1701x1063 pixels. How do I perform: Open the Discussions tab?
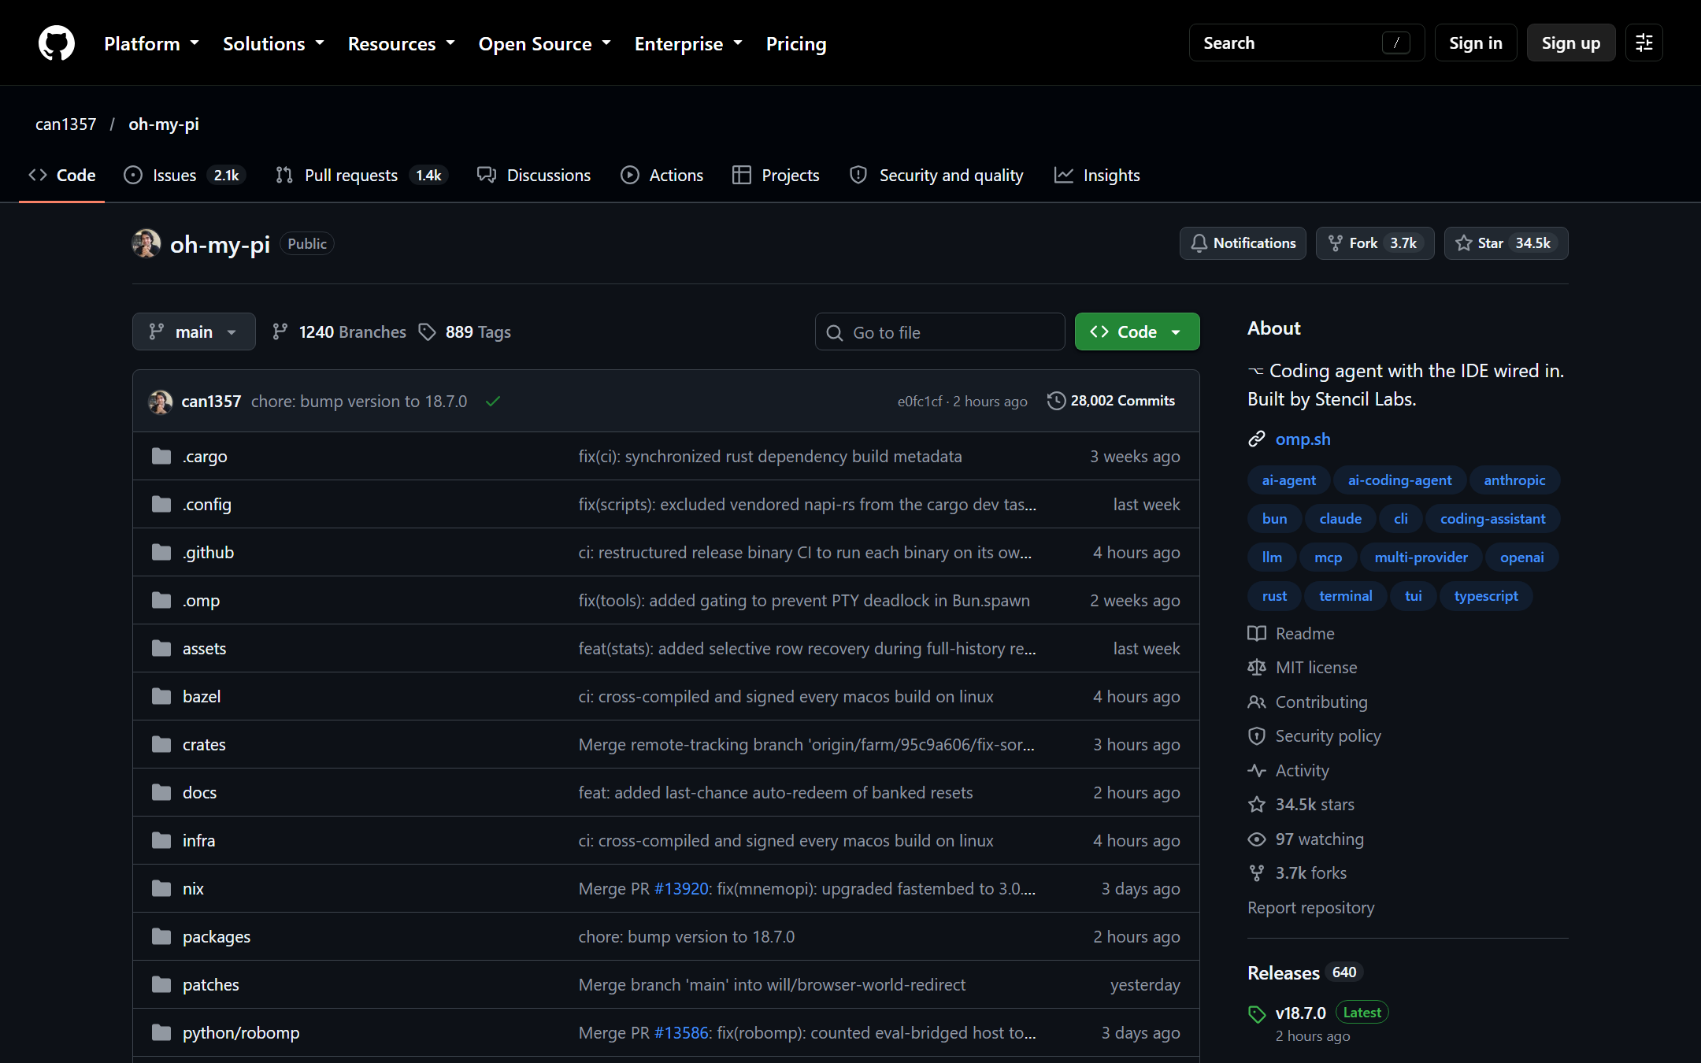(x=534, y=175)
